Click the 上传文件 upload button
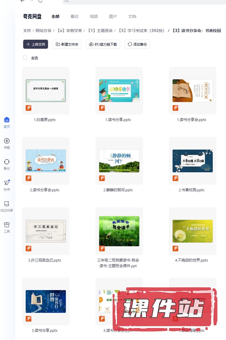The height and width of the screenshot is (340, 226). pyautogui.click(x=36, y=44)
